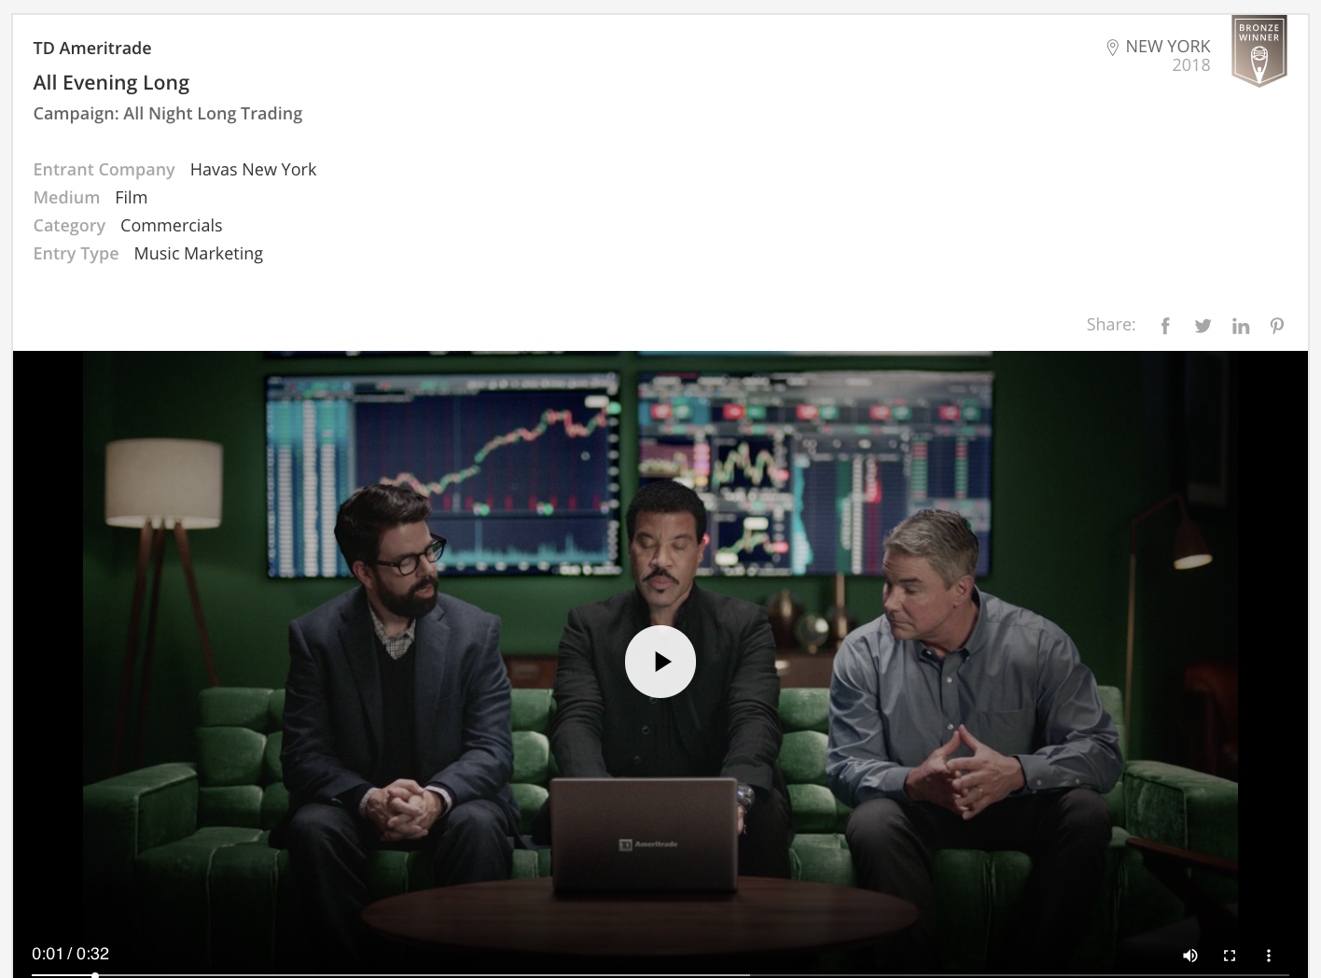Click the Entrant Company label
Viewport: 1321px width, 978px height.
[104, 170]
